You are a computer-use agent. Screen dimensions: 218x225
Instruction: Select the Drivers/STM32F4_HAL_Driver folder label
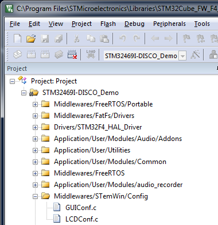pyautogui.click(x=98, y=127)
